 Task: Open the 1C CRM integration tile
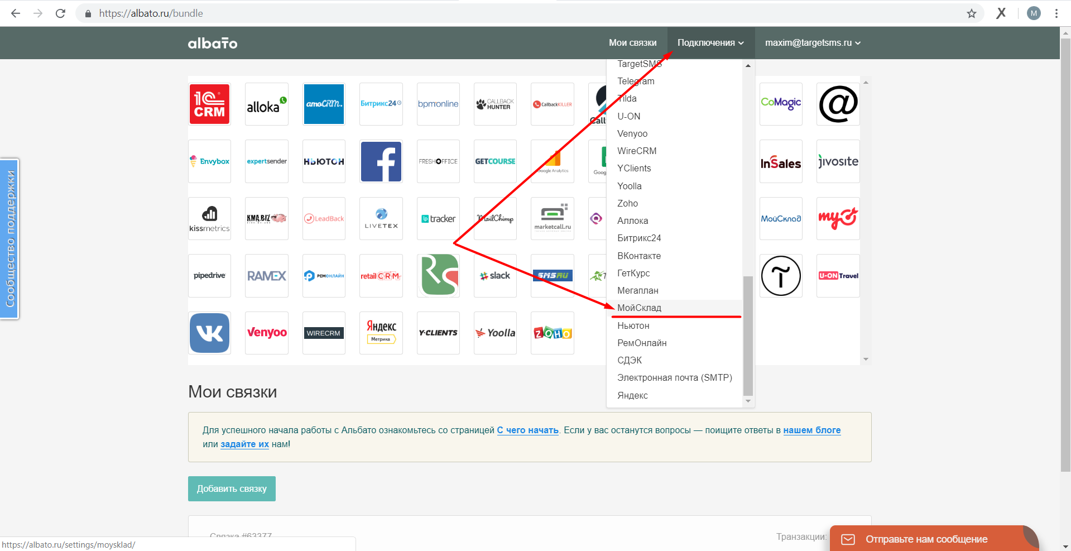pos(209,104)
